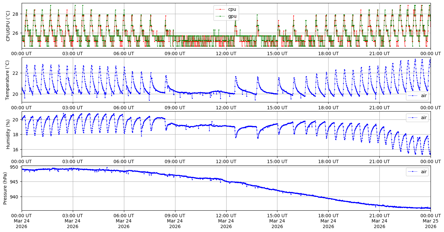Select the air legend in Temperature plot
This screenshot has height=232, width=444.
coord(421,96)
